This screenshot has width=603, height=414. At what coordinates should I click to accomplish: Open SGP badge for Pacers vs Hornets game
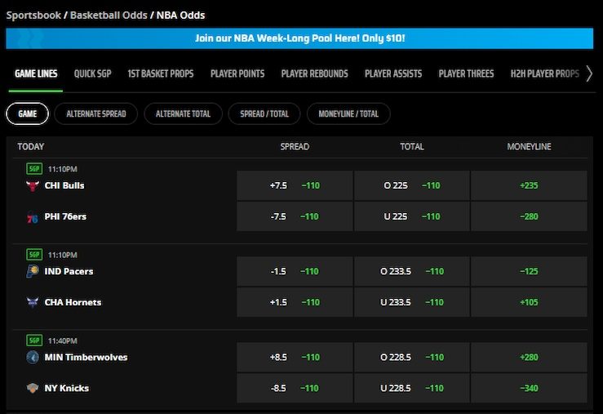point(34,255)
